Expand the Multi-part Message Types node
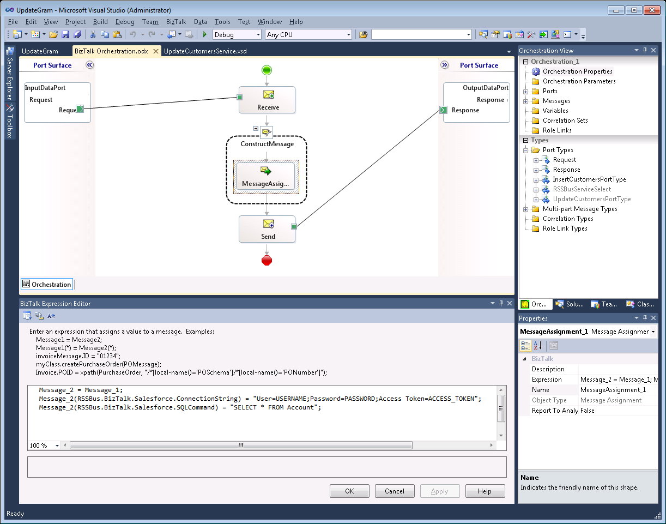This screenshot has width=666, height=524. point(526,209)
